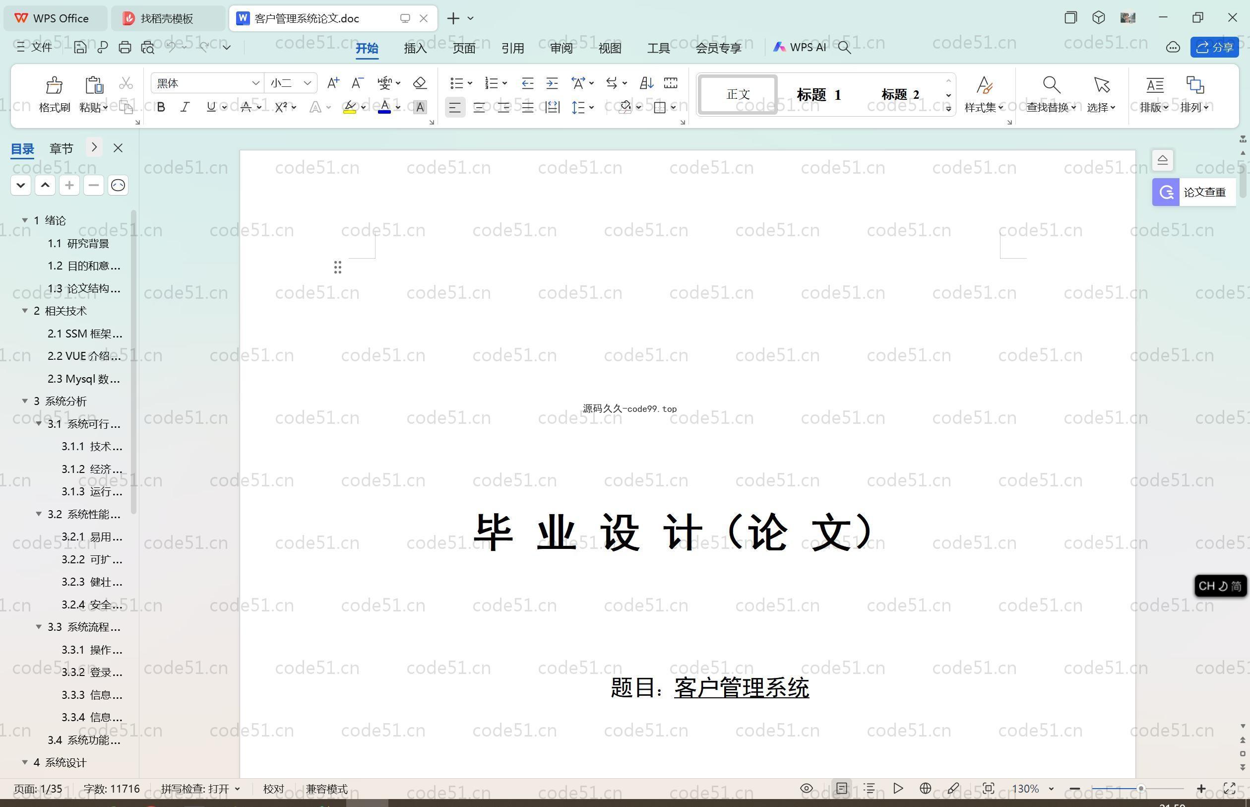Toggle Bold formatting

[x=161, y=107]
